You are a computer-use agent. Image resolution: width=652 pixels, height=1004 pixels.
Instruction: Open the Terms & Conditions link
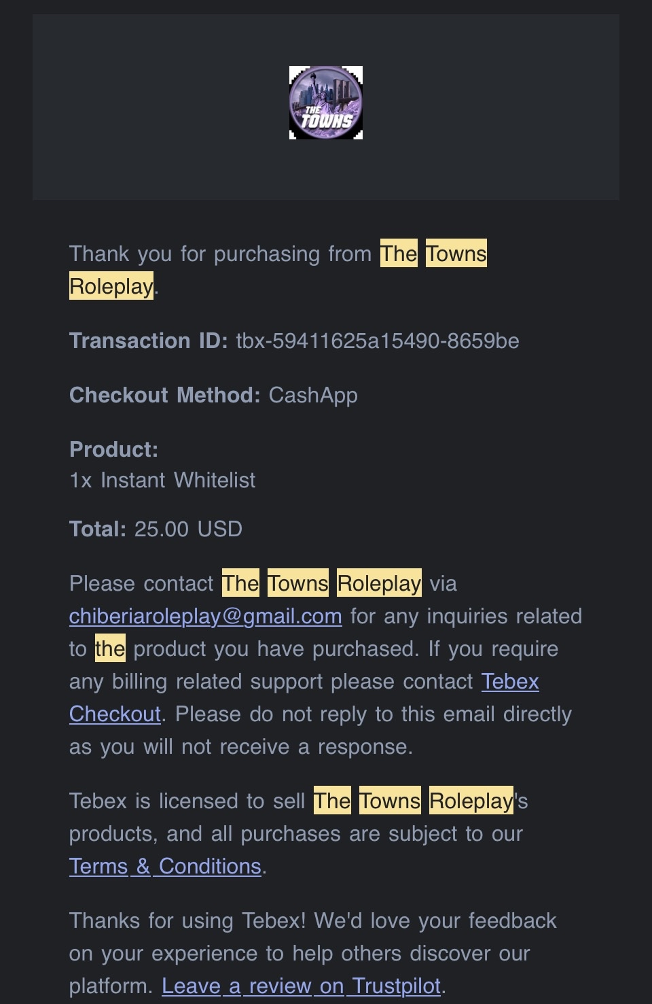tap(165, 866)
